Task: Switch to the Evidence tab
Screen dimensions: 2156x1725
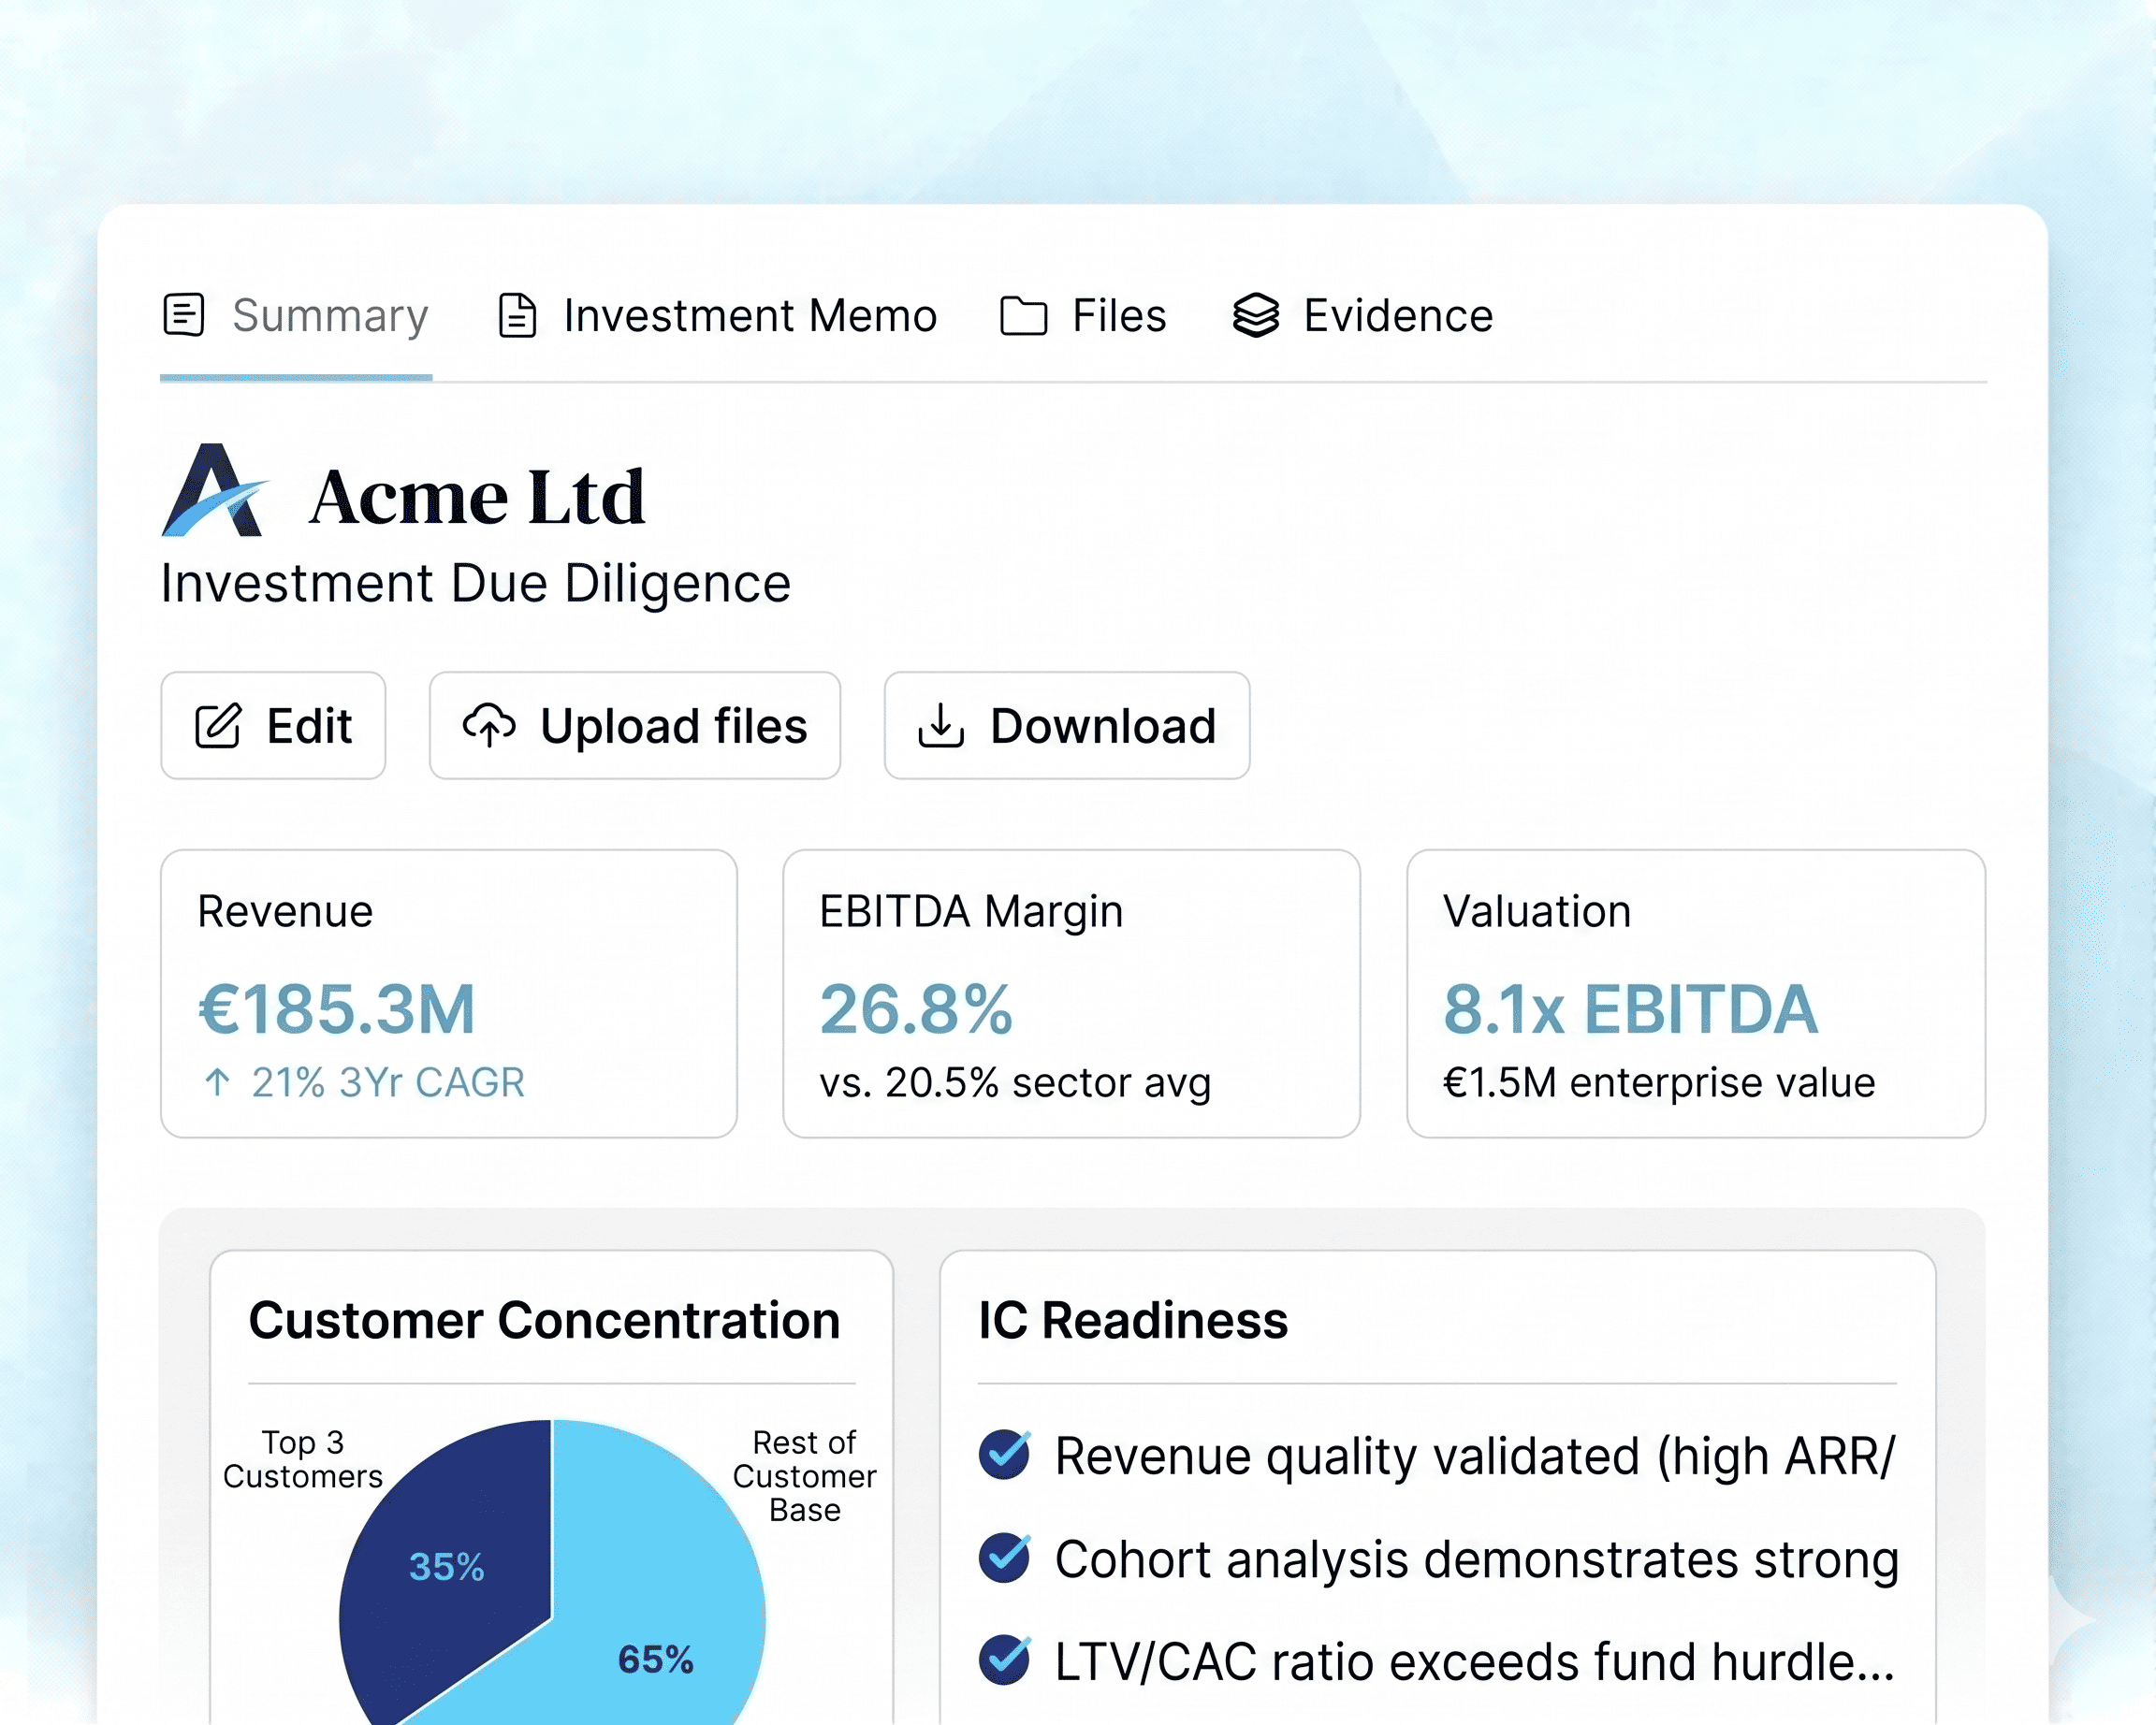Action: click(1397, 316)
